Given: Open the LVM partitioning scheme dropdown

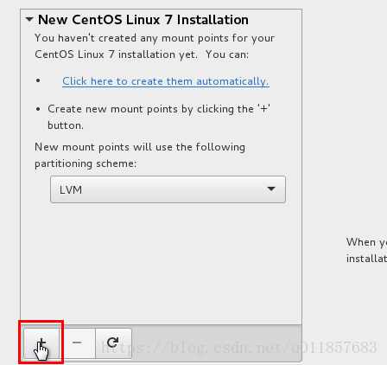Looking at the screenshot, I should tap(168, 189).
